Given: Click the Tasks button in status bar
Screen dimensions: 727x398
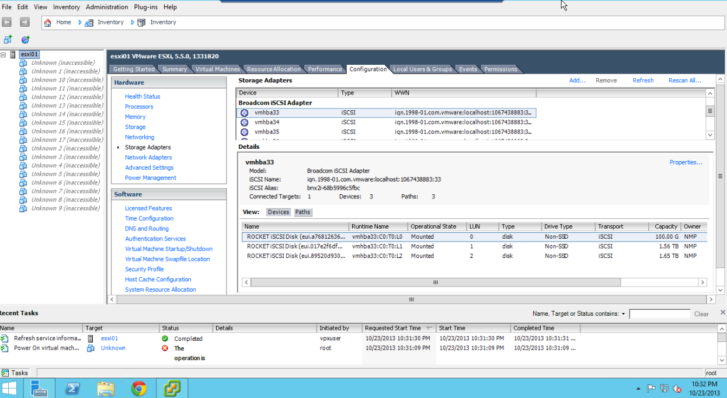Looking at the screenshot, I should (15, 373).
